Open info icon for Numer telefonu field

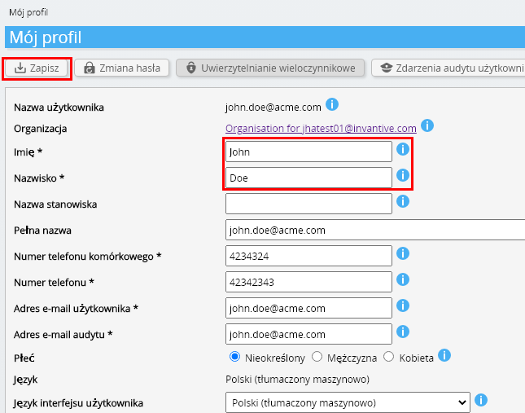click(403, 279)
